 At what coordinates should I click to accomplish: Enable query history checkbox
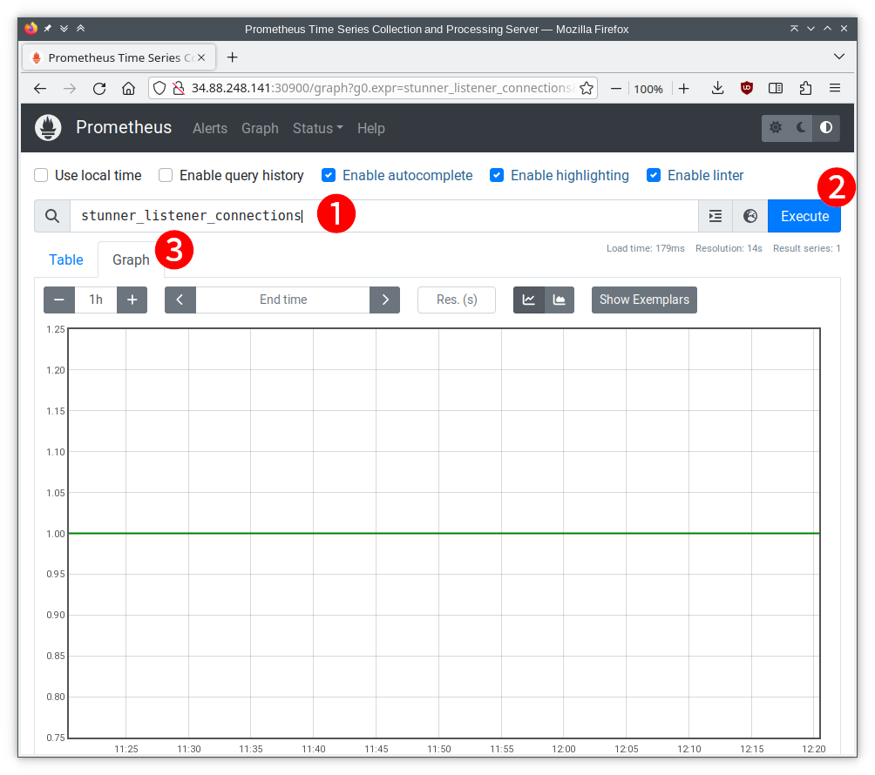click(x=166, y=176)
